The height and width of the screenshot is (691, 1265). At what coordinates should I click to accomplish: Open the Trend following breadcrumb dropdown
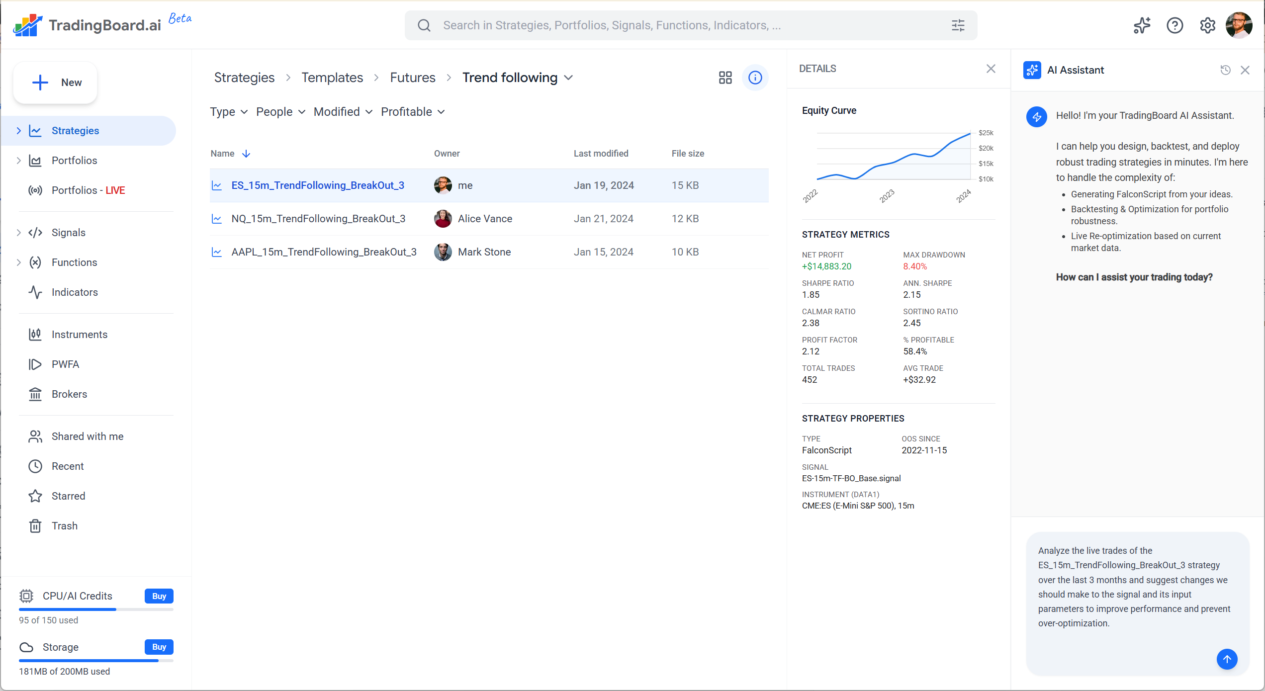[569, 78]
